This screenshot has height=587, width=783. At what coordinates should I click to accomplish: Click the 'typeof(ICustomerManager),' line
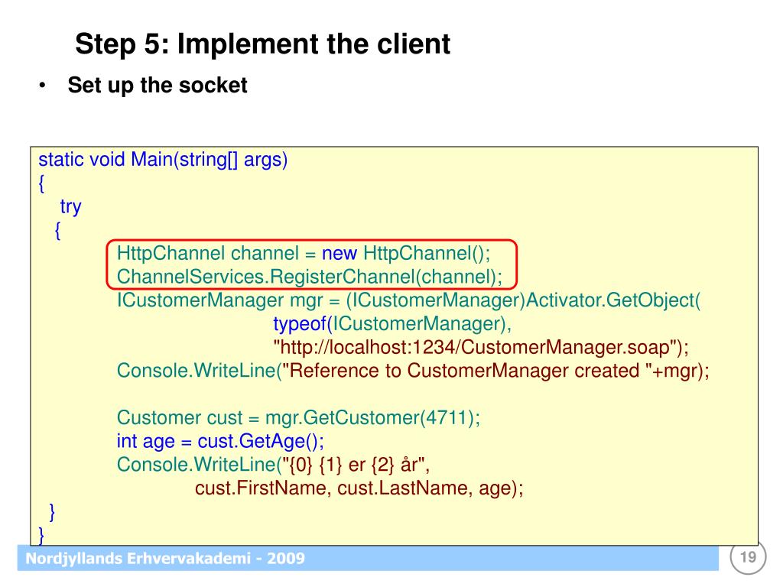(392, 324)
